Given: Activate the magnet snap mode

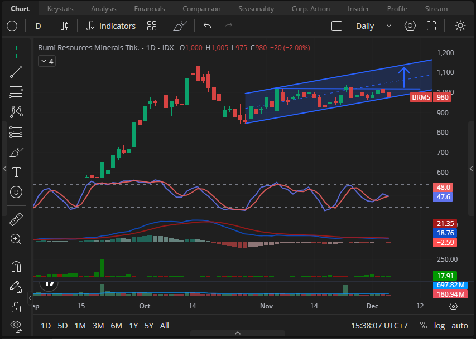Looking at the screenshot, I should pos(16,266).
